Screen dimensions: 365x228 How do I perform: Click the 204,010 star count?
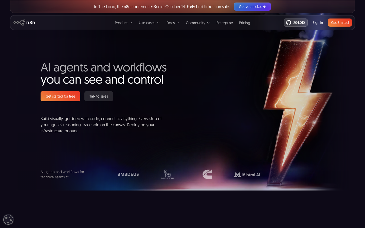pos(299,23)
